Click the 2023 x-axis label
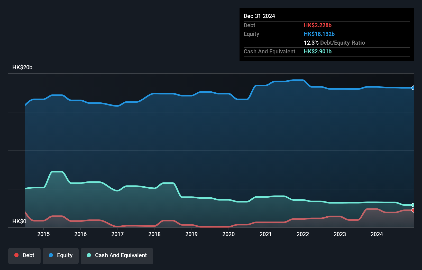422x270 pixels. (x=340, y=234)
